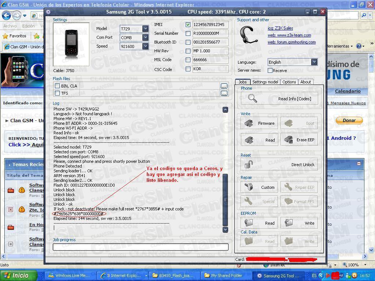Enable the Bluetooth ID checkbox
Viewport: 375px width, 281px height.
click(188, 42)
